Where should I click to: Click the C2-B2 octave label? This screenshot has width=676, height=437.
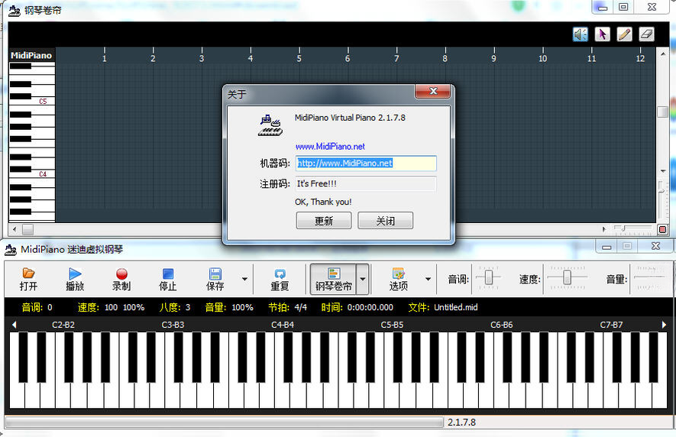pyautogui.click(x=63, y=325)
